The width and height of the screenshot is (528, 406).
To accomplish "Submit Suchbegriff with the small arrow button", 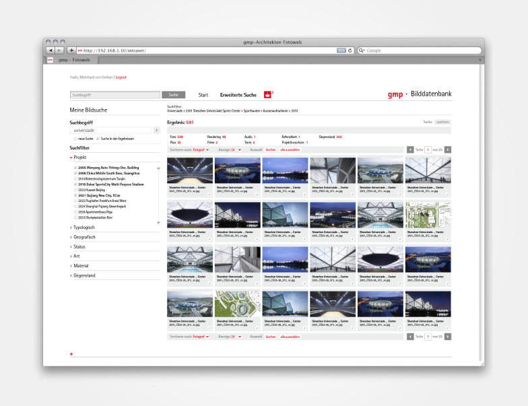I will click(157, 130).
